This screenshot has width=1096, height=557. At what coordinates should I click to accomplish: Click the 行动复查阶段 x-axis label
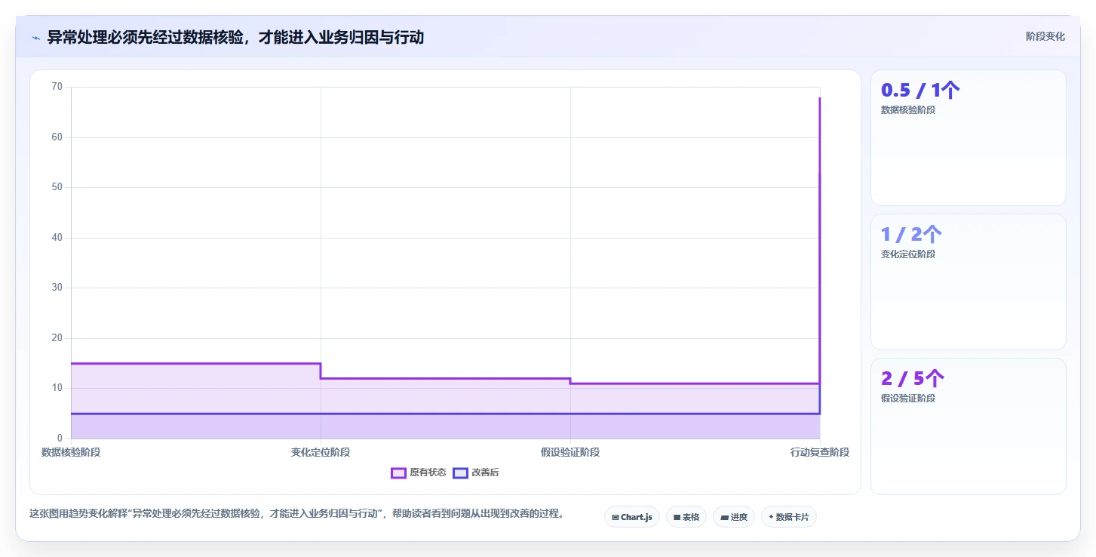820,452
